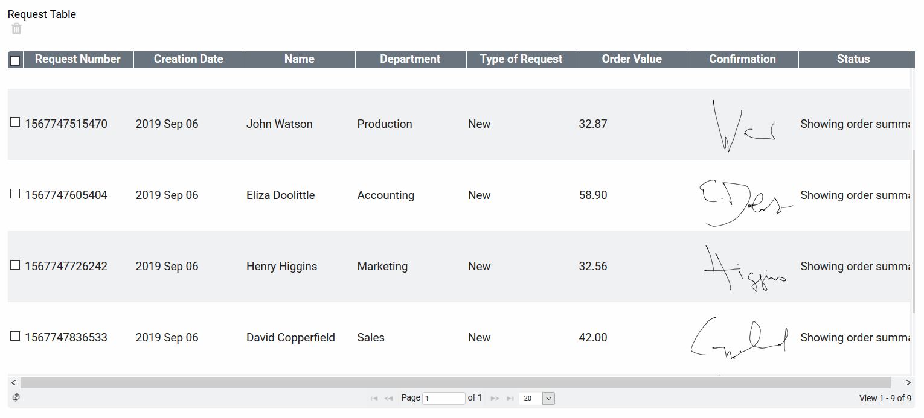924x418 pixels.
Task: Click the horizontal scrollbar thumb
Action: pyautogui.click(x=455, y=382)
